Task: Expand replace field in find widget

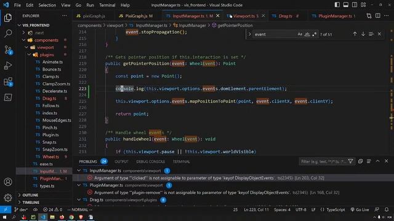Action: (249, 34)
